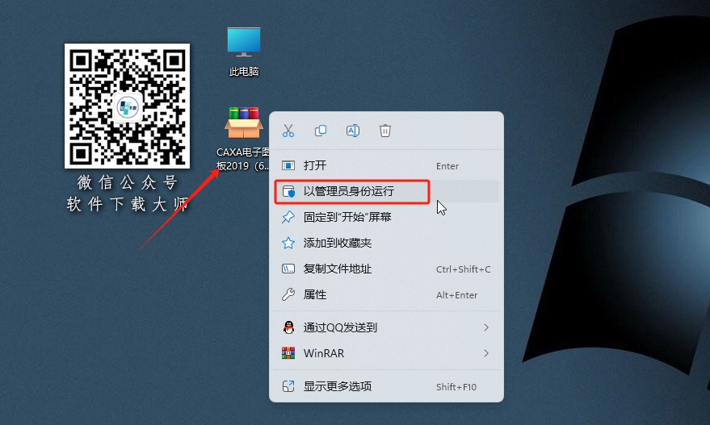Image resolution: width=710 pixels, height=425 pixels.
Task: Click the Delete trash icon
Action: (384, 131)
